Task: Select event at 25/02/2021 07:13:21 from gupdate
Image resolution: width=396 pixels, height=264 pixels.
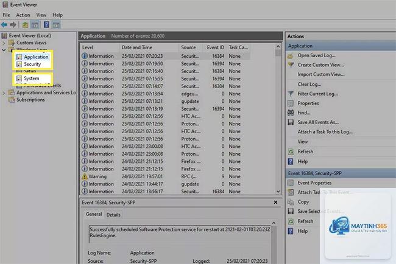Action: (166, 102)
